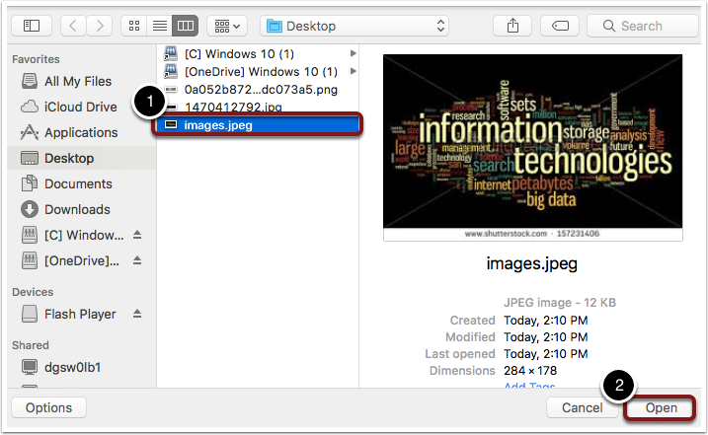This screenshot has width=708, height=435.
Task: Click the iCloud Drive cloud icon
Action: click(30, 107)
